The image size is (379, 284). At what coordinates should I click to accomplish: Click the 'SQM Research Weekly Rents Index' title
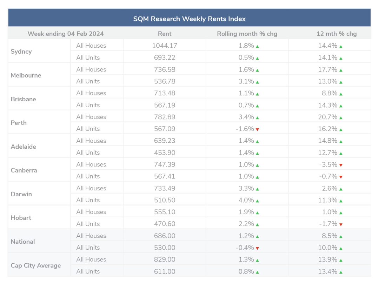click(x=189, y=19)
